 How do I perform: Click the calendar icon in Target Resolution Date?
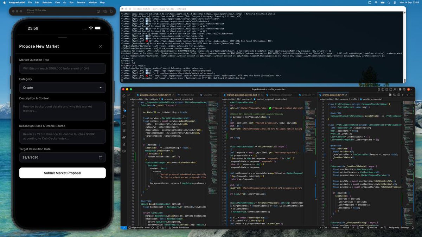pyautogui.click(x=101, y=158)
